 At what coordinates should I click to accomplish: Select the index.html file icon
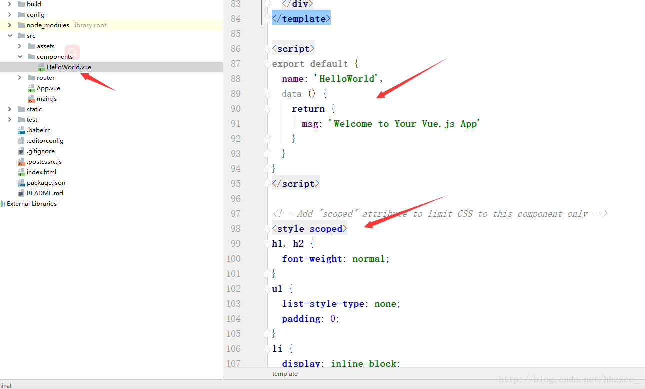coord(21,172)
